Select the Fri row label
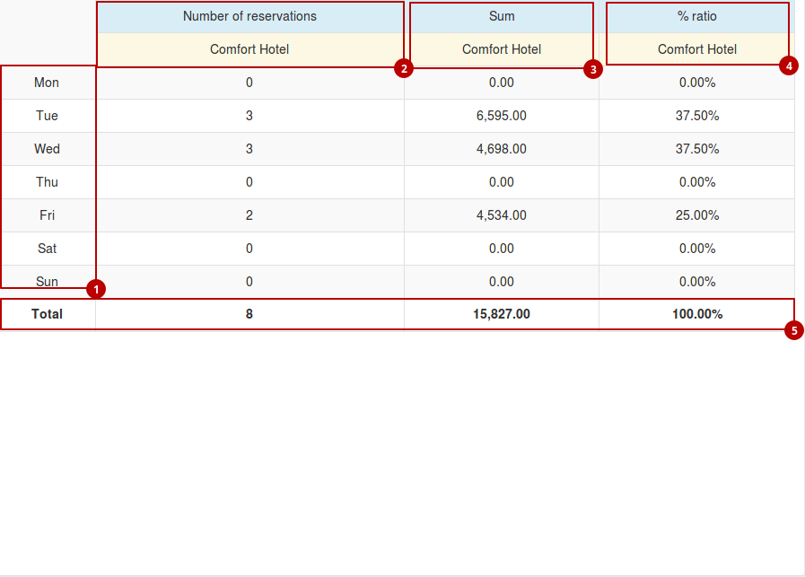The image size is (805, 577). (x=47, y=215)
